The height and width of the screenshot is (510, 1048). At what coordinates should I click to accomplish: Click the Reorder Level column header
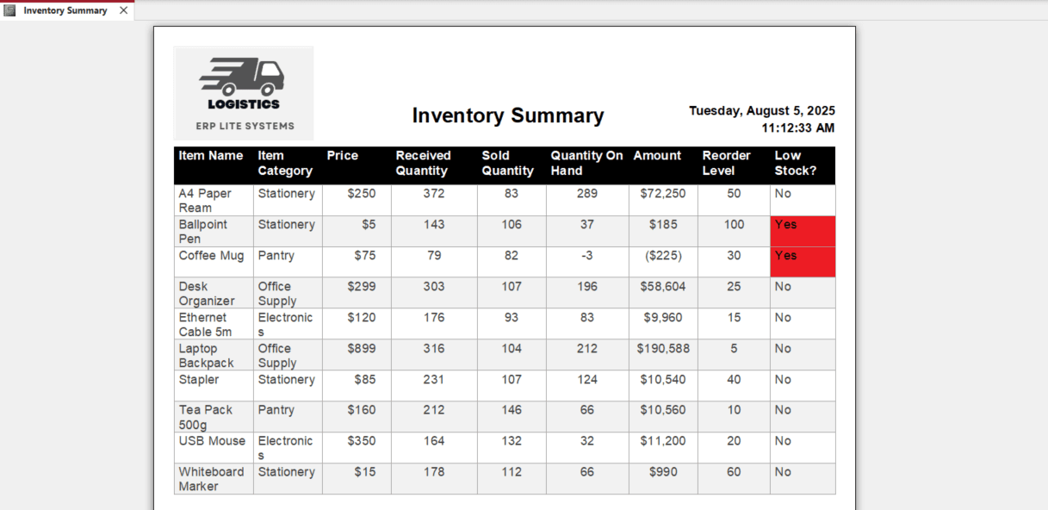coord(726,164)
